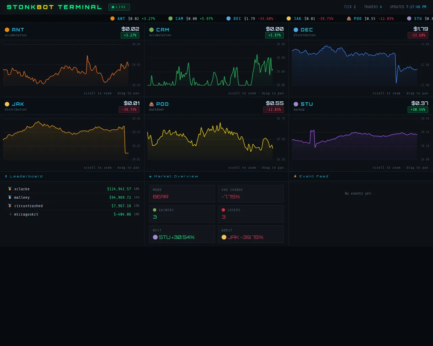433x346 pixels.
Task: Toggle the LIVE status indicator
Action: point(119,7)
